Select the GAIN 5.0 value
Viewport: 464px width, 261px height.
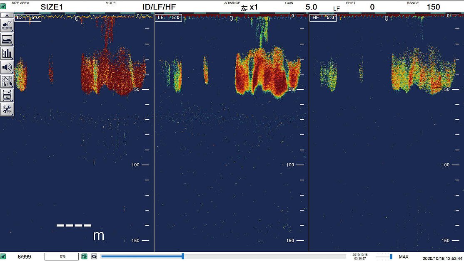click(x=311, y=7)
